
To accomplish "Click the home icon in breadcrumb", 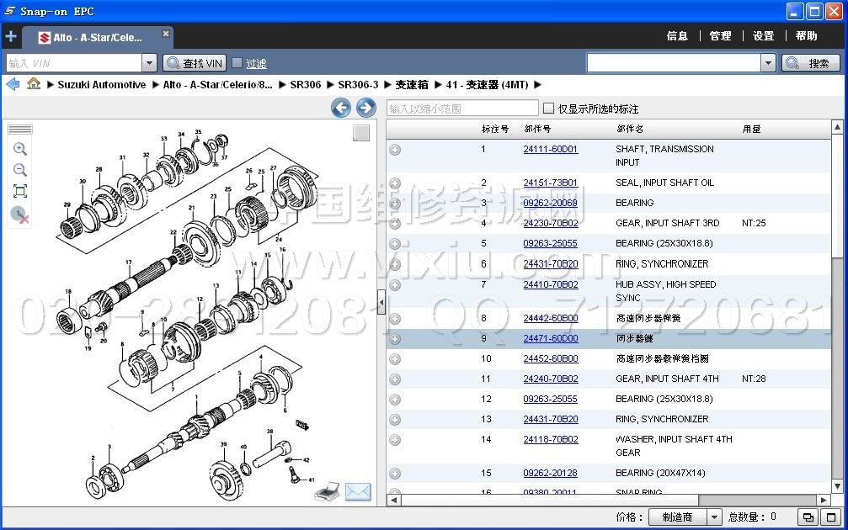I will tap(34, 84).
